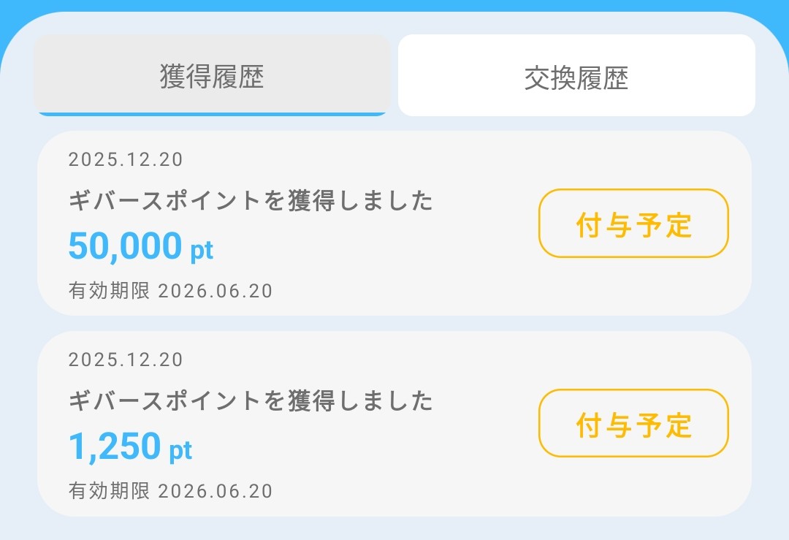Click ギバースポイントを獲得しました text on the second card

(x=251, y=401)
